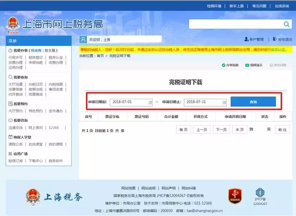Click the 应用广场 grid icon
This screenshot has width=296, height=216.
point(10,154)
